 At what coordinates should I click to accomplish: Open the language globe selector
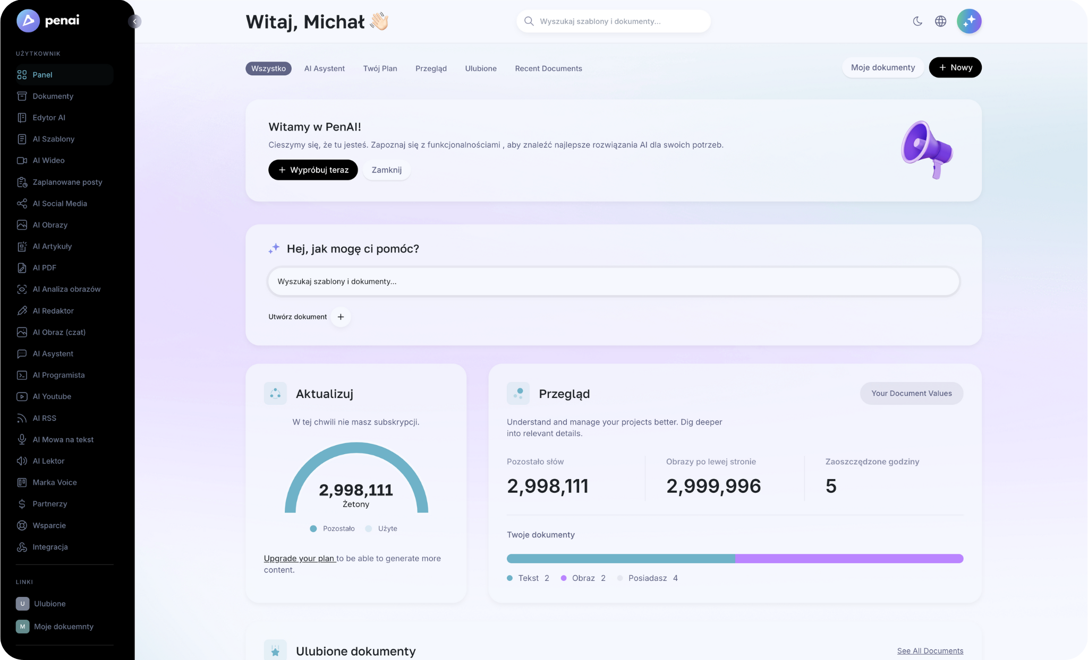(x=941, y=21)
